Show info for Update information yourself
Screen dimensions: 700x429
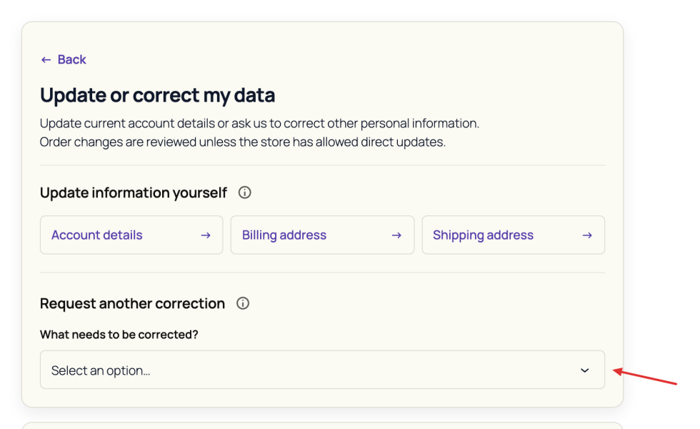[244, 192]
